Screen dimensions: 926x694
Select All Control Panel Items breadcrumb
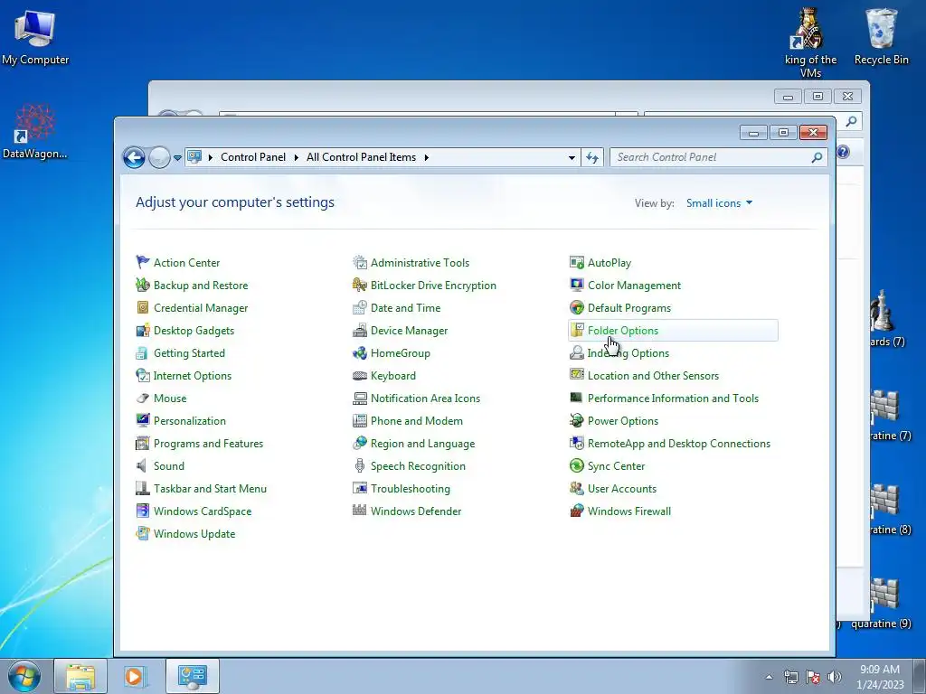[361, 157]
